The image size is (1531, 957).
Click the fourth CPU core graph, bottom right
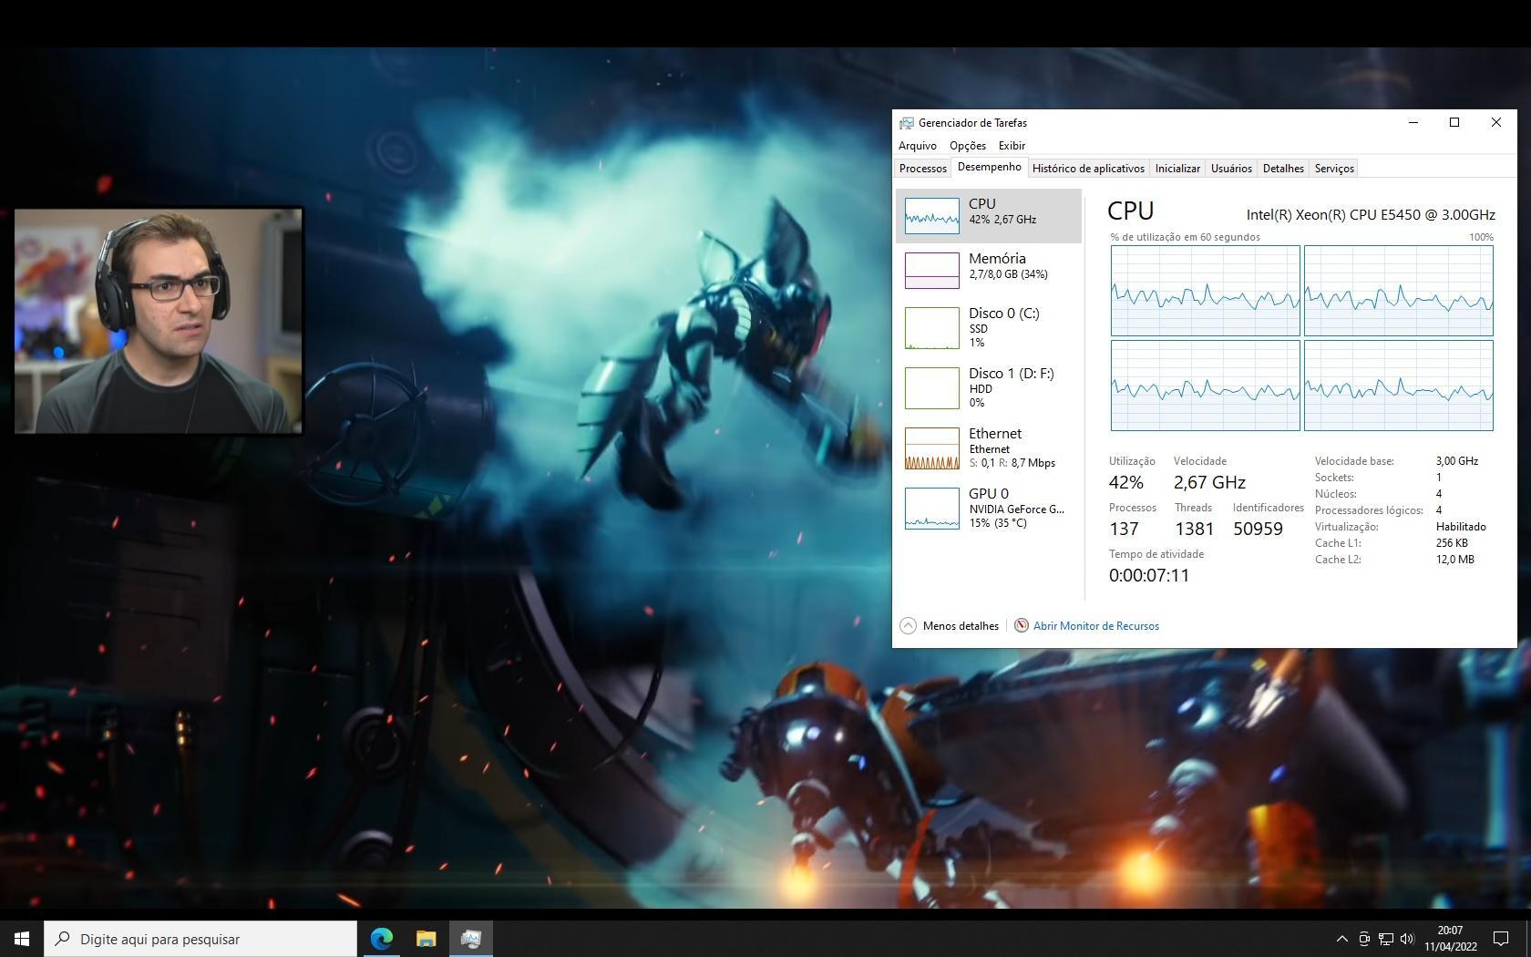[x=1398, y=385]
